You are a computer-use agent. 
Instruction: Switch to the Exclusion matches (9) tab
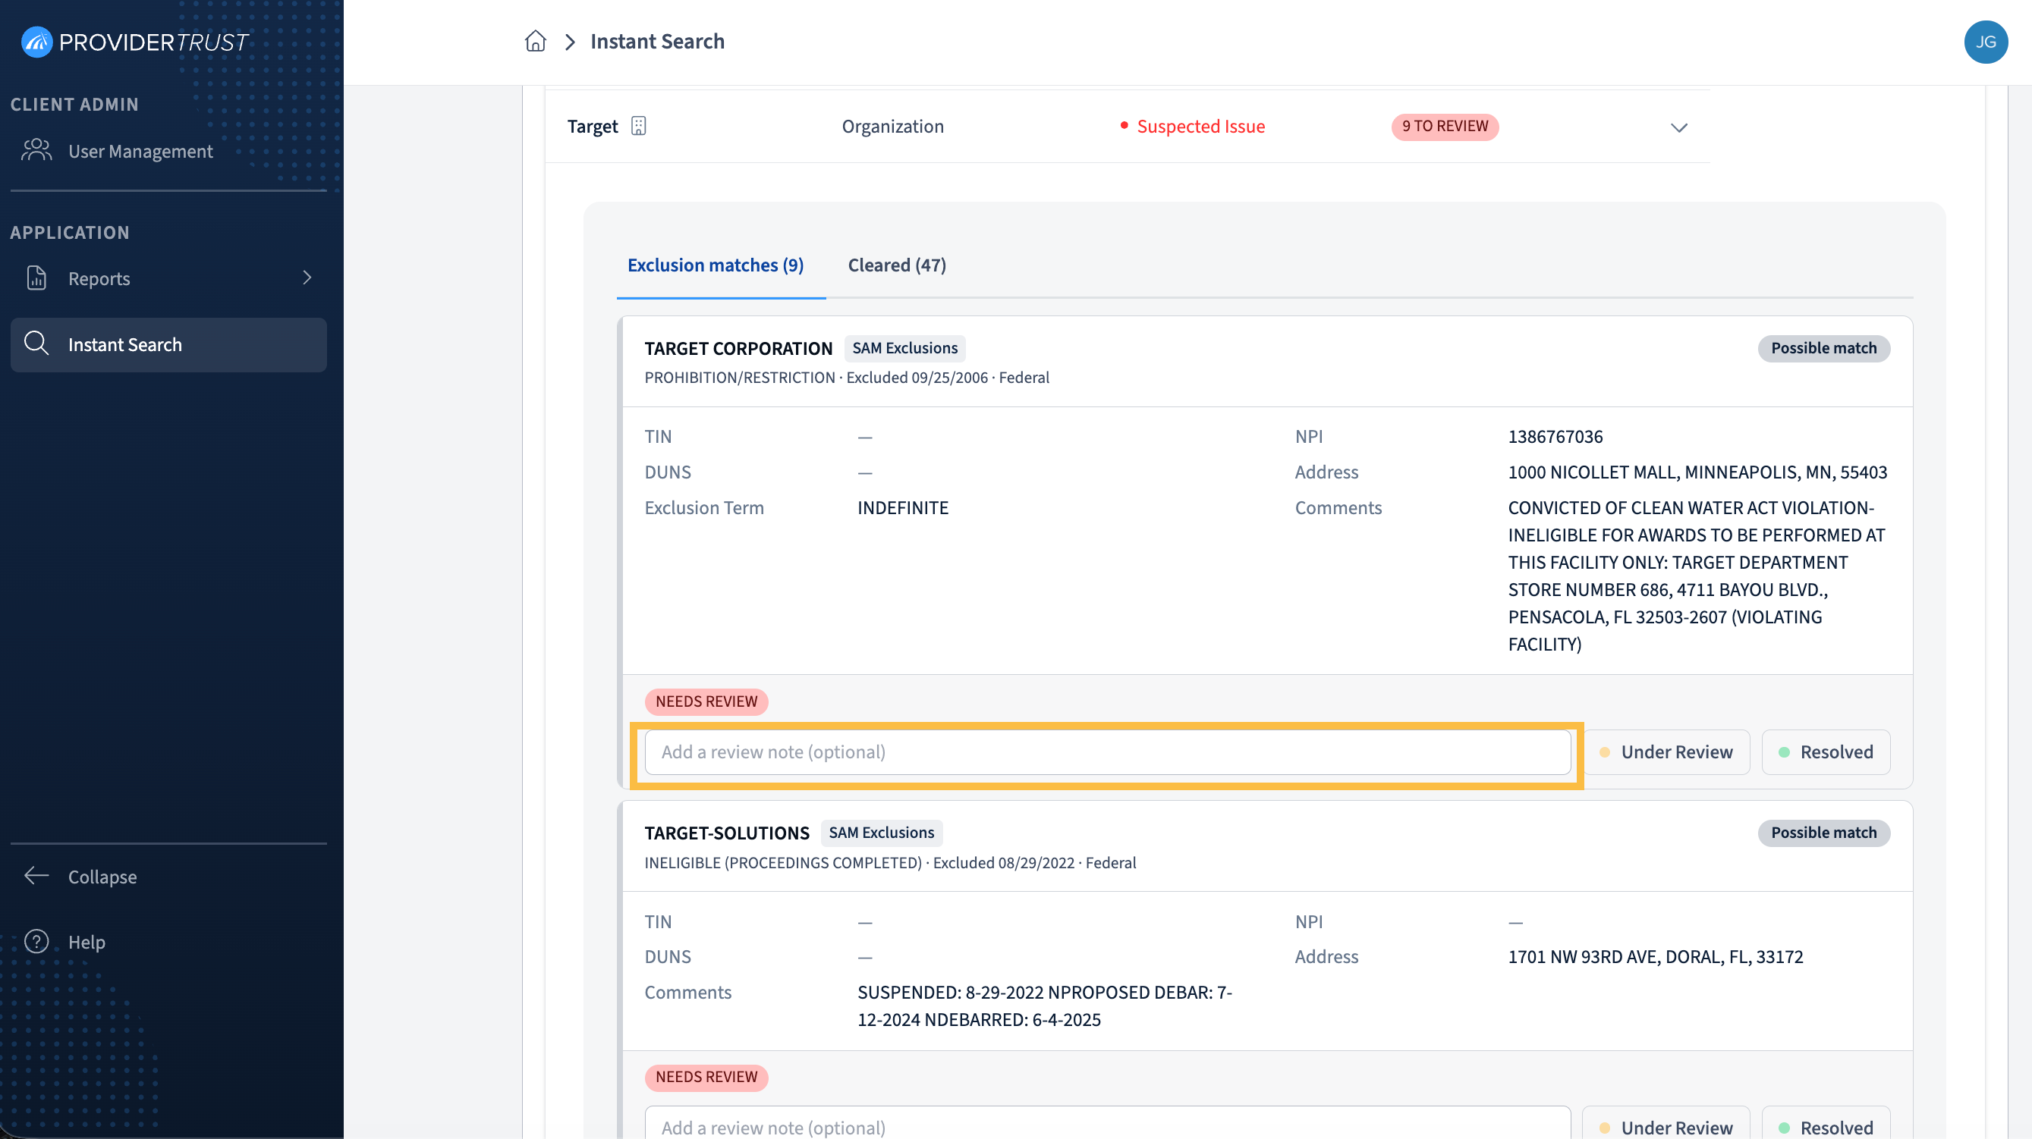pos(716,265)
